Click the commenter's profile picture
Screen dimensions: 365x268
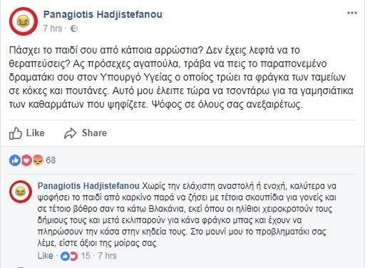[x=21, y=192]
